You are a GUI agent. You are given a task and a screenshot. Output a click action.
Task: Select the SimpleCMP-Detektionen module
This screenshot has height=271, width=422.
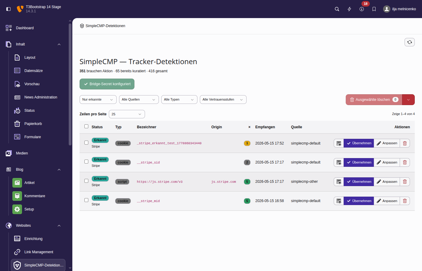tap(38, 265)
